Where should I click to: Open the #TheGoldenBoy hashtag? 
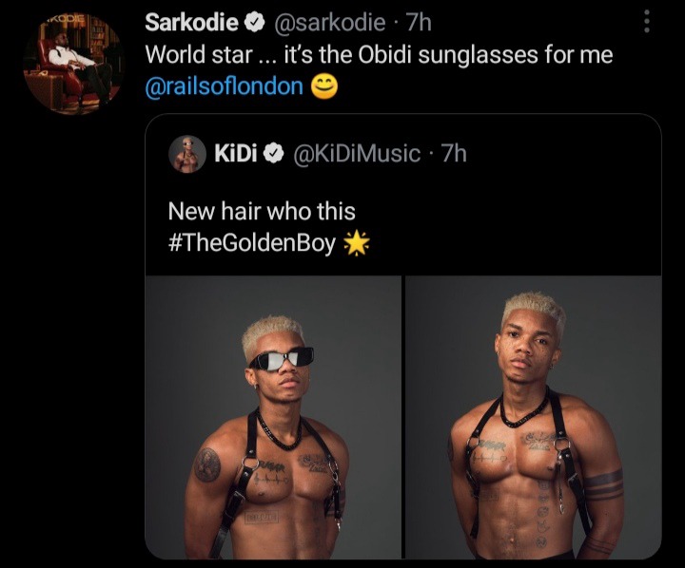click(252, 242)
